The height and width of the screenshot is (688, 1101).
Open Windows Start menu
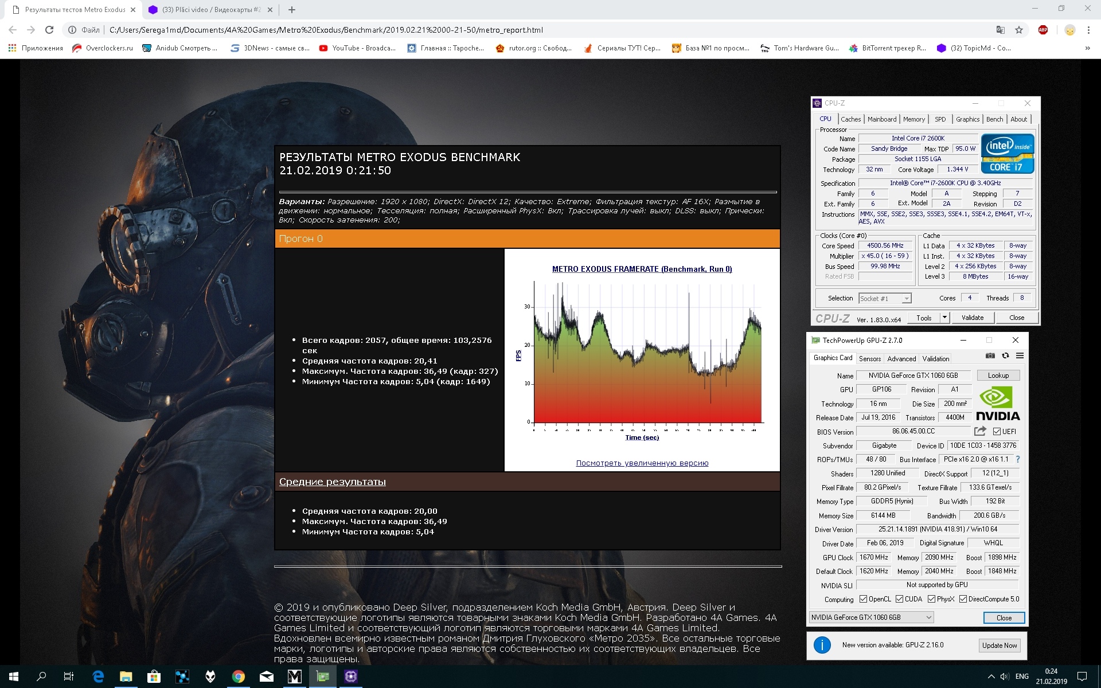click(14, 677)
